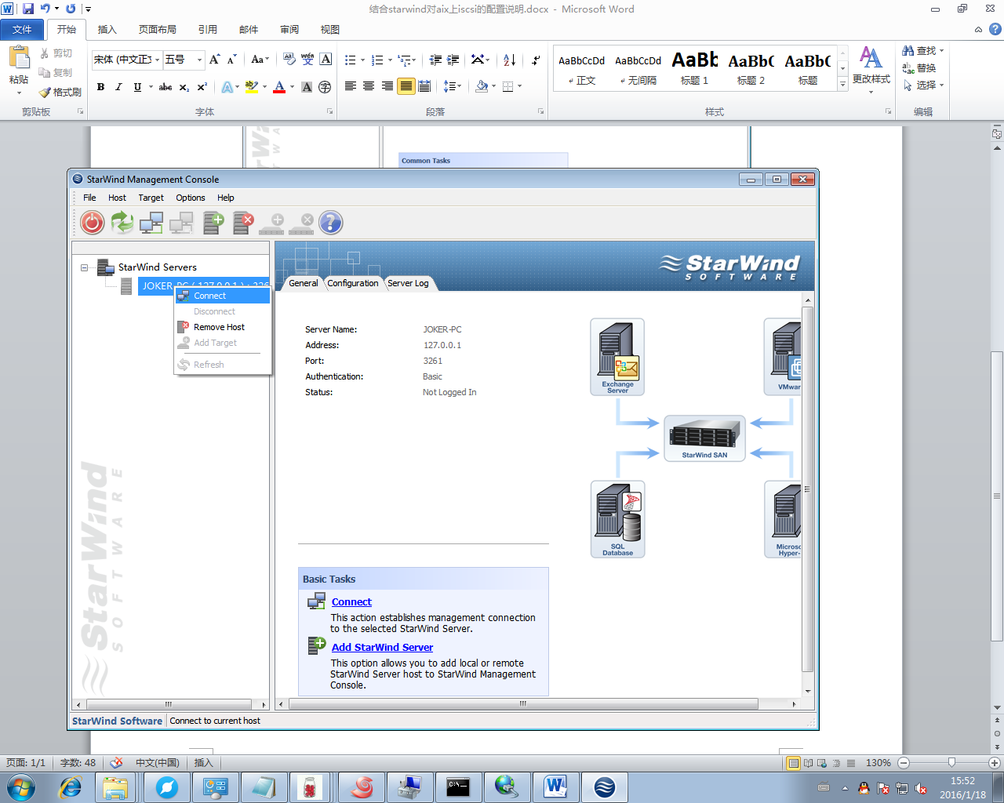Expand the styles gallery more arrow

point(843,84)
